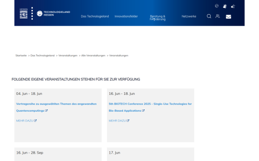Click MEHR DAZU in the Quantencomputing card
This screenshot has width=259, height=161.
click(25, 121)
